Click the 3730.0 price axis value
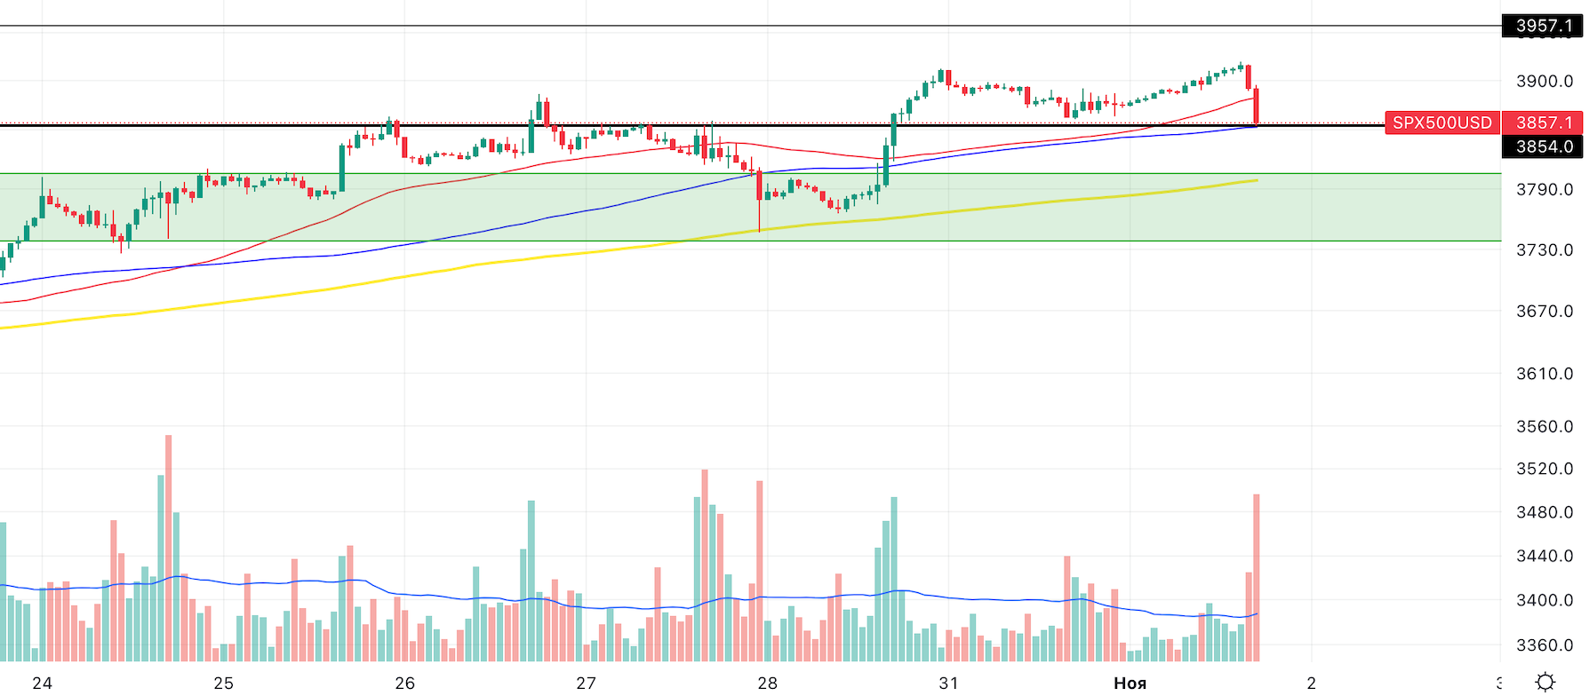 [x=1545, y=249]
